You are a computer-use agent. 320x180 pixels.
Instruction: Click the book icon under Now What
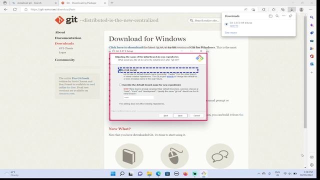point(129,156)
